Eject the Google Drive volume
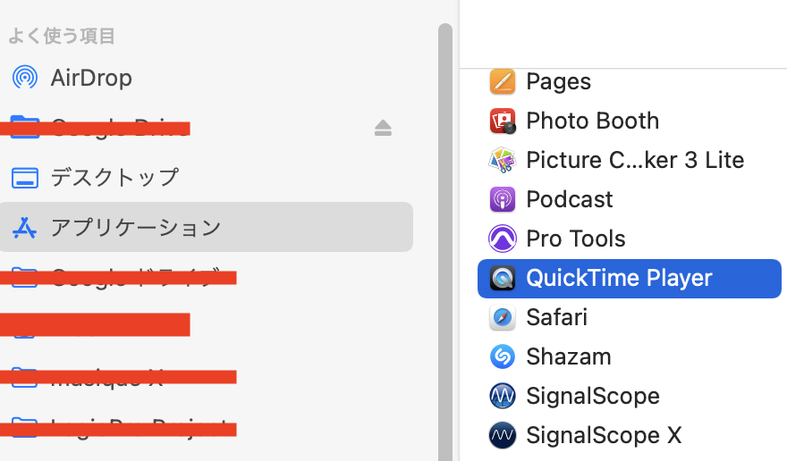 (383, 128)
